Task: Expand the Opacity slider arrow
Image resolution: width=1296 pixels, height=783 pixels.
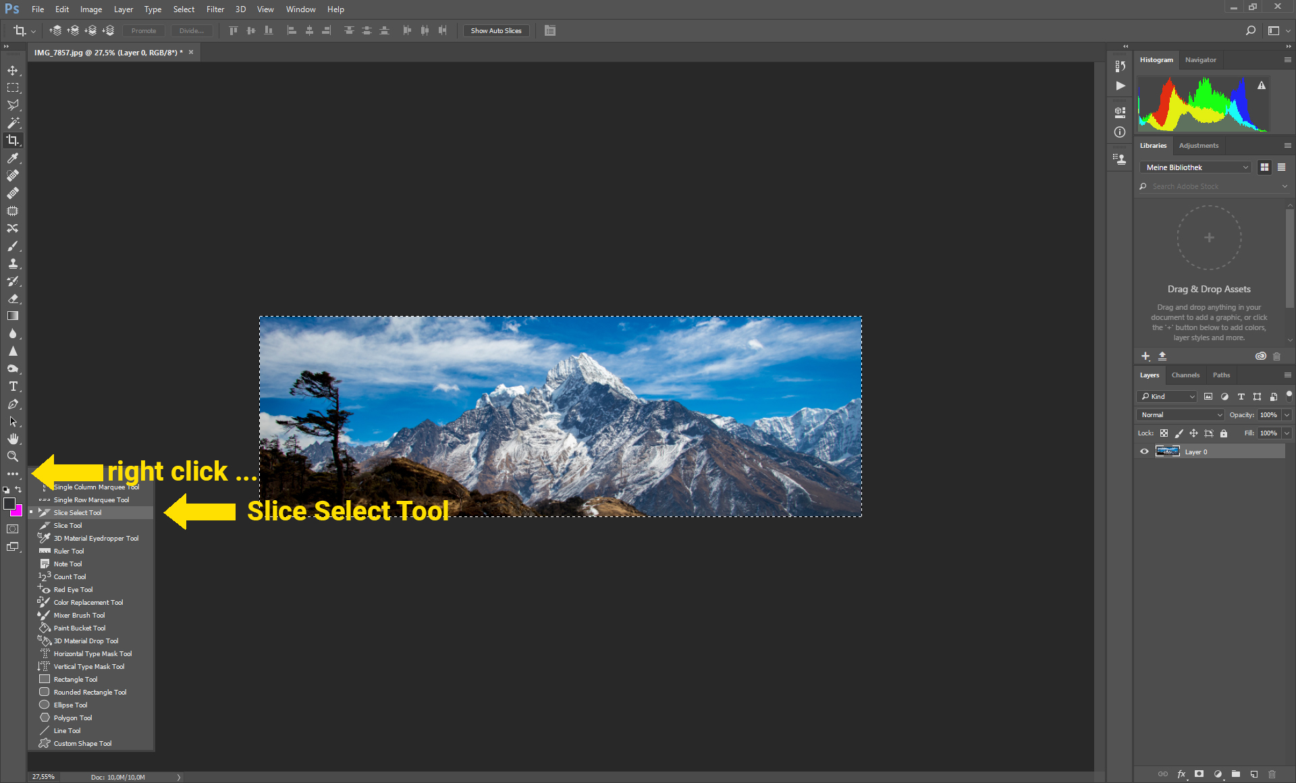Action: 1287,414
